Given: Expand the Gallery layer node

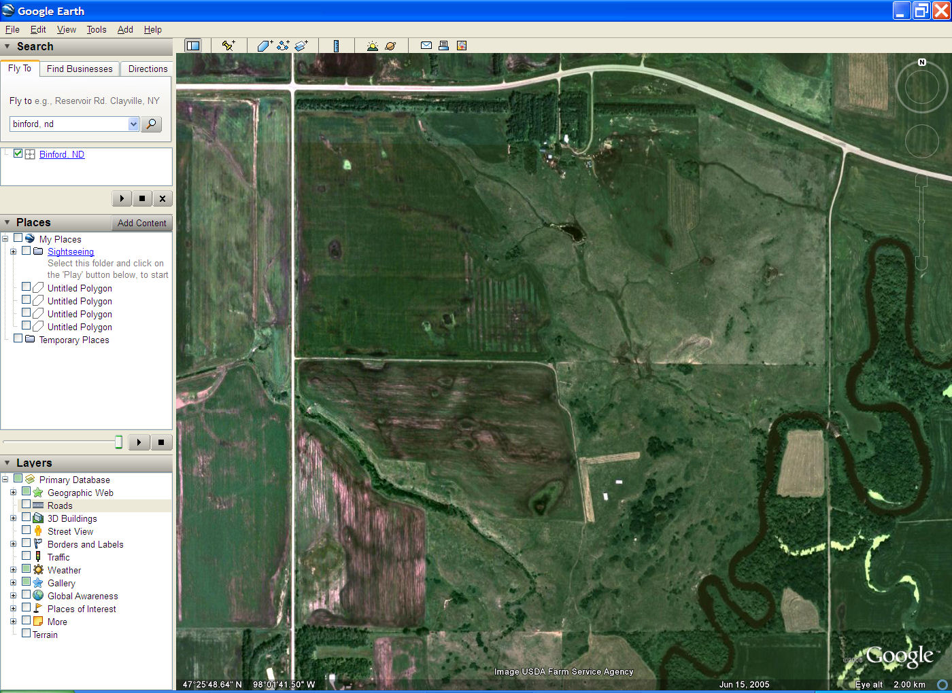Looking at the screenshot, I should pos(13,582).
